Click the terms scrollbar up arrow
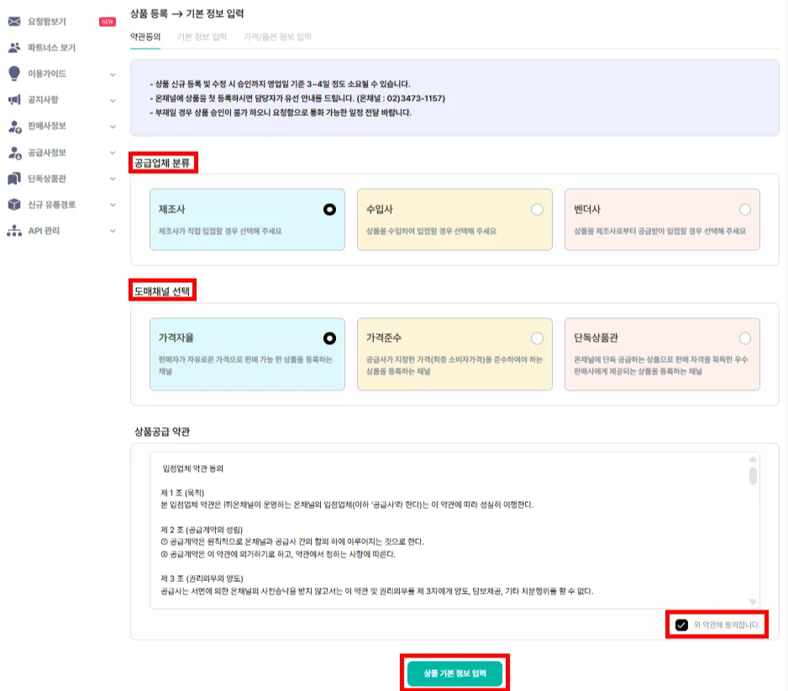The image size is (788, 691). [x=753, y=459]
